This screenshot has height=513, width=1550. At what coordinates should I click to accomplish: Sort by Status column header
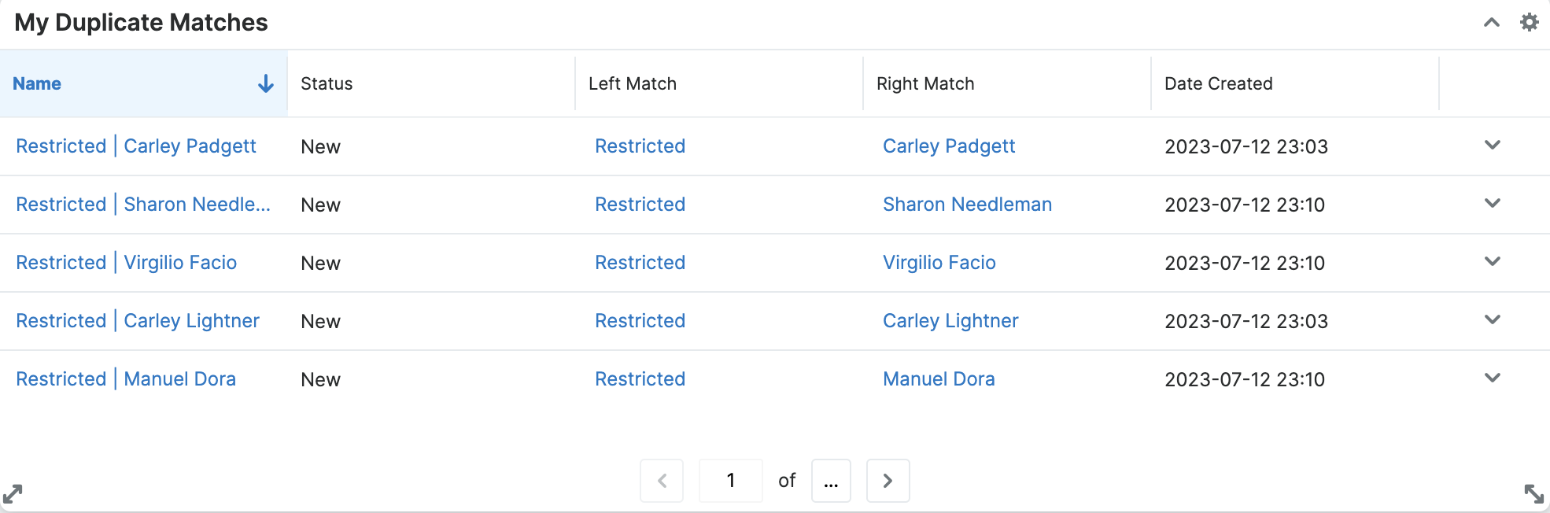click(327, 83)
